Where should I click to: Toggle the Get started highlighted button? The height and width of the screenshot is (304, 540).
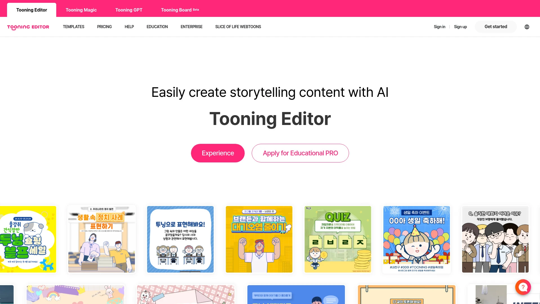(496, 26)
